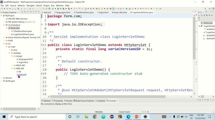
Task: Collapse the webapp folder node
Action: tap(9, 53)
